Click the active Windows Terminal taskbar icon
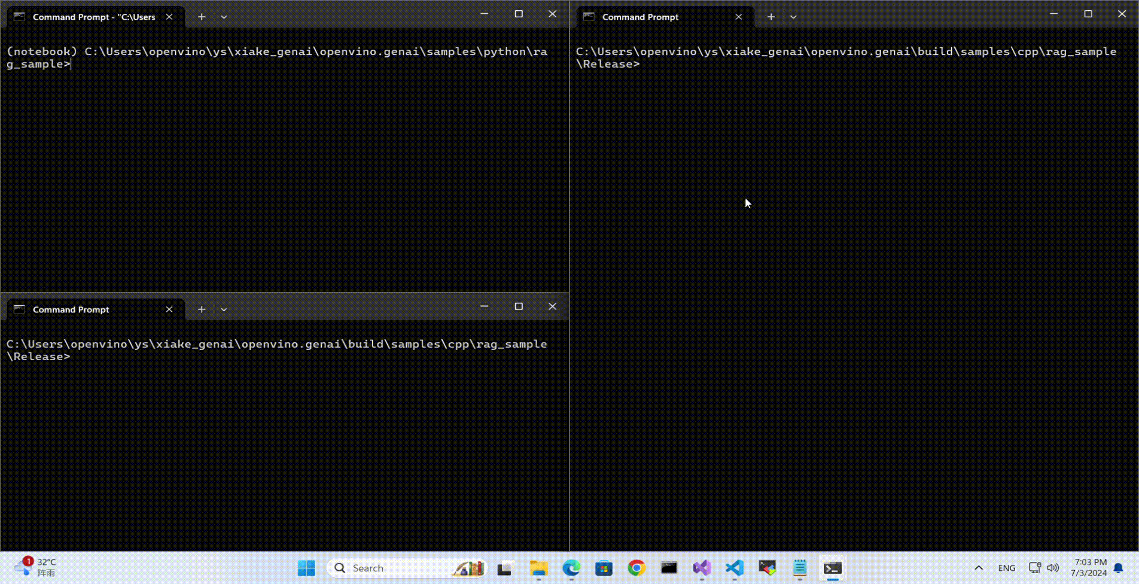 click(x=833, y=568)
